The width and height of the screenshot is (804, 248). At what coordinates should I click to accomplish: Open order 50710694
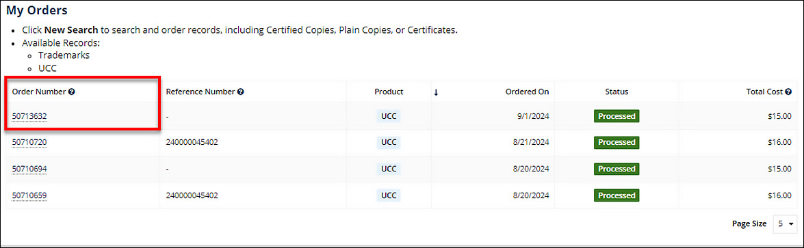(29, 169)
